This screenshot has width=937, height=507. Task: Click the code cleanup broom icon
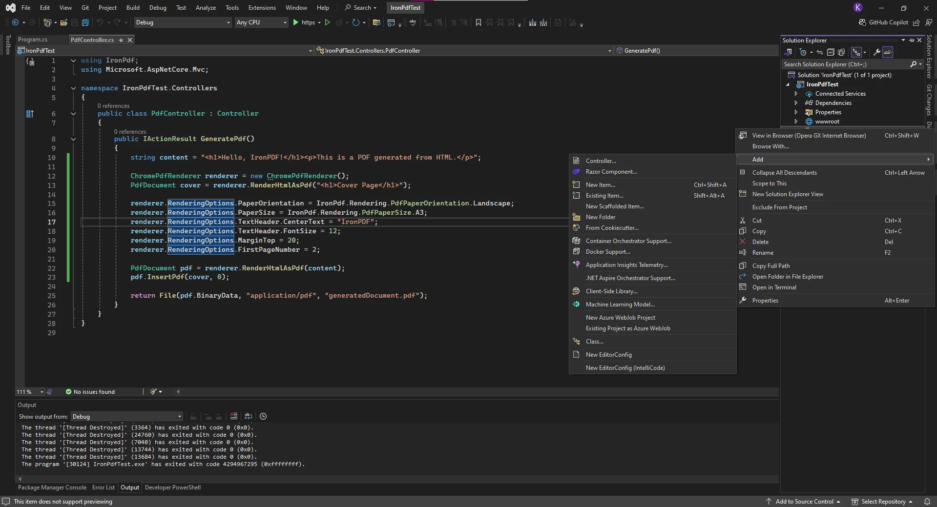pyautogui.click(x=154, y=391)
